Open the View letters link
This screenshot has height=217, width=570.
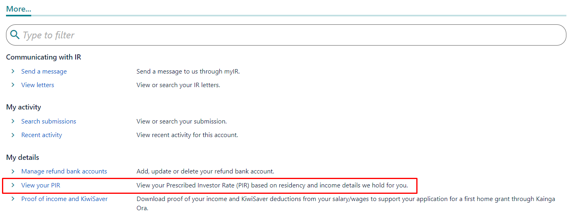[x=38, y=85]
